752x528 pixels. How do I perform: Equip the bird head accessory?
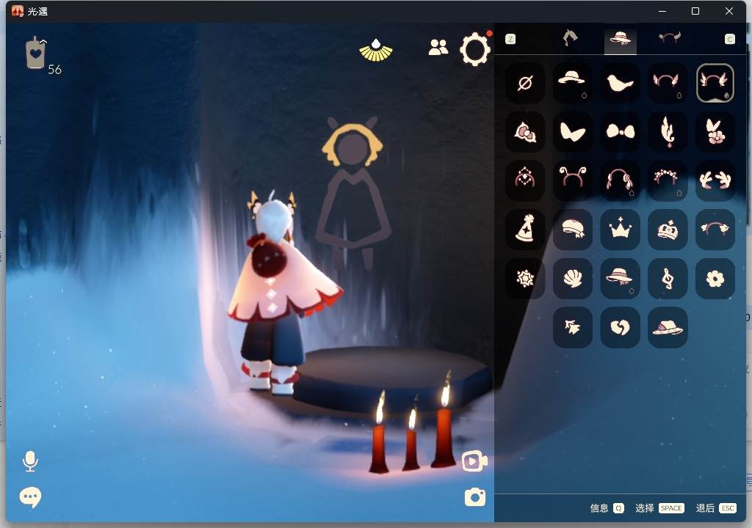click(x=620, y=83)
